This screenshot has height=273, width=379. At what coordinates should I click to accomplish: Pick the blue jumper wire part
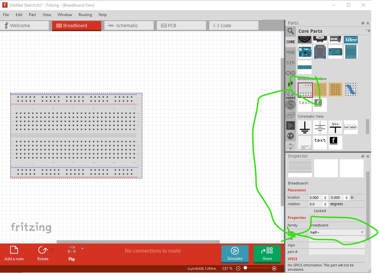351,90
